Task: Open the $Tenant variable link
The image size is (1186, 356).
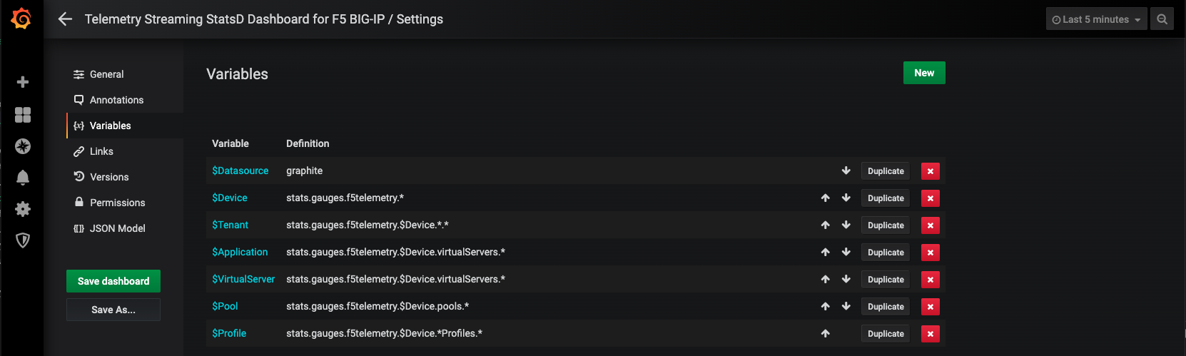Action: pos(230,225)
